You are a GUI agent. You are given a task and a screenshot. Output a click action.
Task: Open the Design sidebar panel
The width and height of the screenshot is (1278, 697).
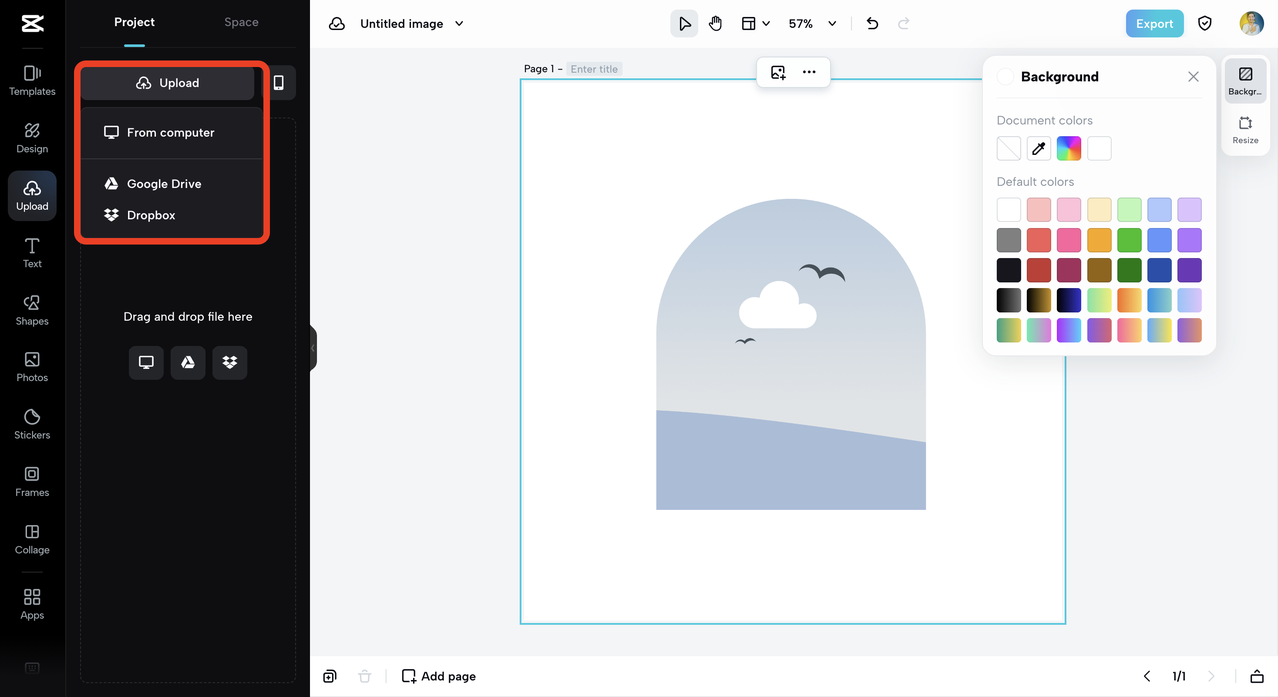click(x=32, y=138)
